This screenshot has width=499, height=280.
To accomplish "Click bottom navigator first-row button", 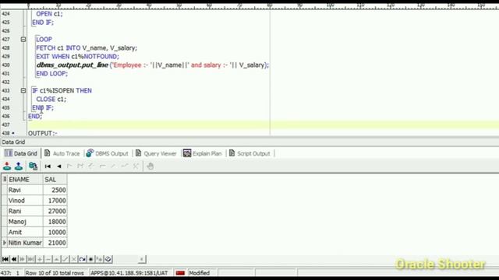I will (5, 259).
